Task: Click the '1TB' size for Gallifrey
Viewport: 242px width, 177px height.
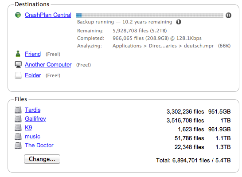Action: (226, 121)
